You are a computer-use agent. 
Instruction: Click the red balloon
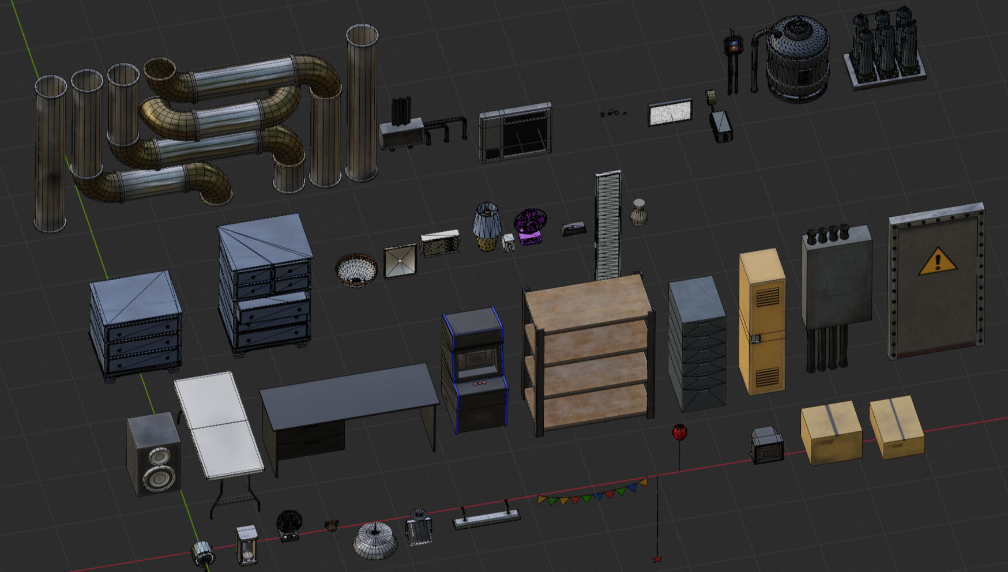coord(679,432)
